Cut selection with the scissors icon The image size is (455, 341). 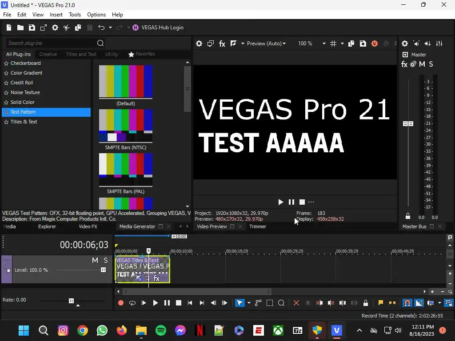[x=67, y=28]
